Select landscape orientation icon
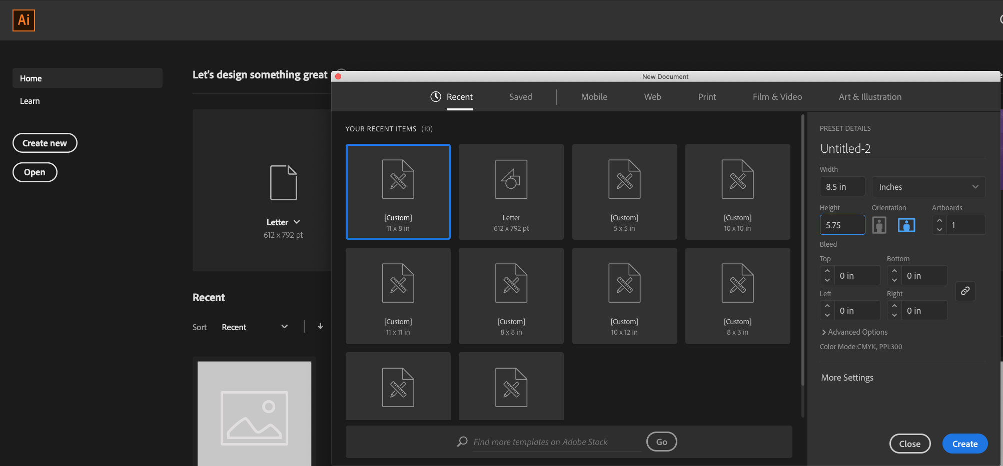 (x=906, y=225)
